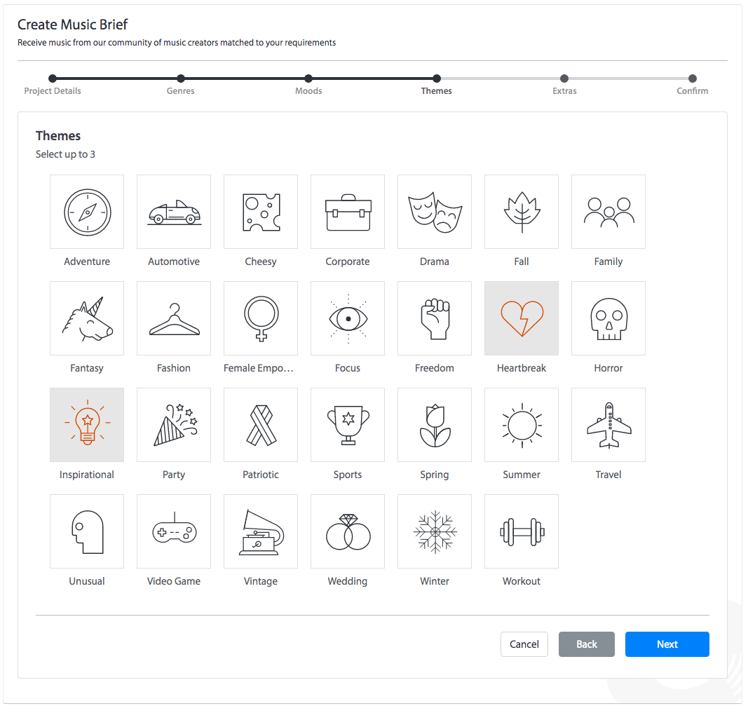The width and height of the screenshot is (748, 713).
Task: Return to the Moods step
Action: [x=308, y=90]
